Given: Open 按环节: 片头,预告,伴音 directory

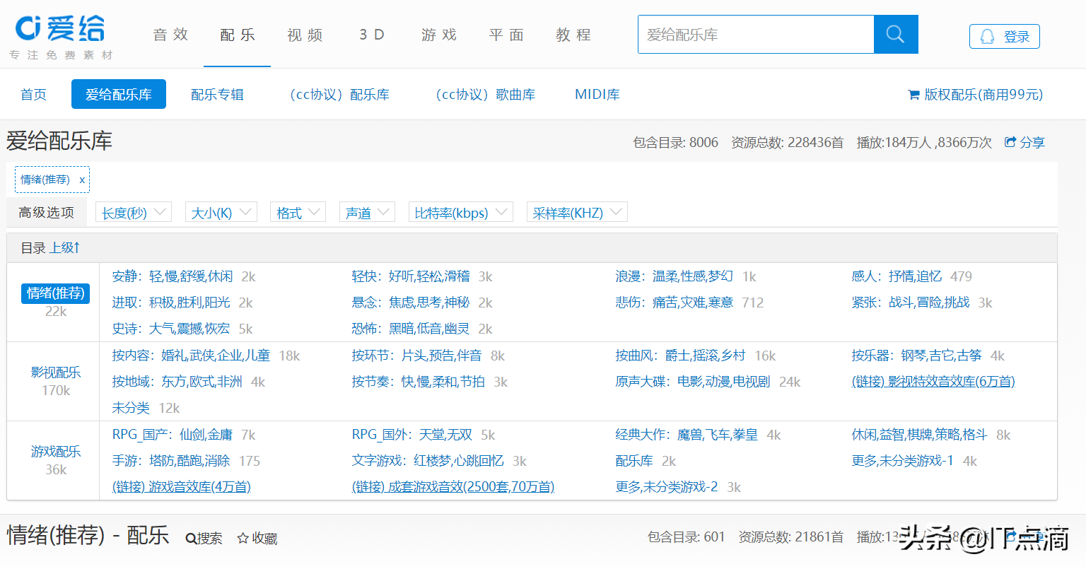Looking at the screenshot, I should pyautogui.click(x=417, y=356).
